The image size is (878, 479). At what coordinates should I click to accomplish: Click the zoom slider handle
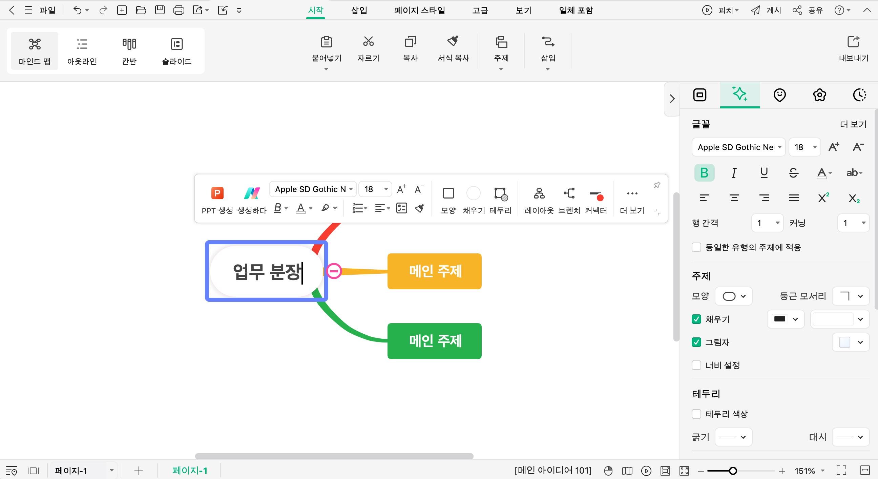733,471
